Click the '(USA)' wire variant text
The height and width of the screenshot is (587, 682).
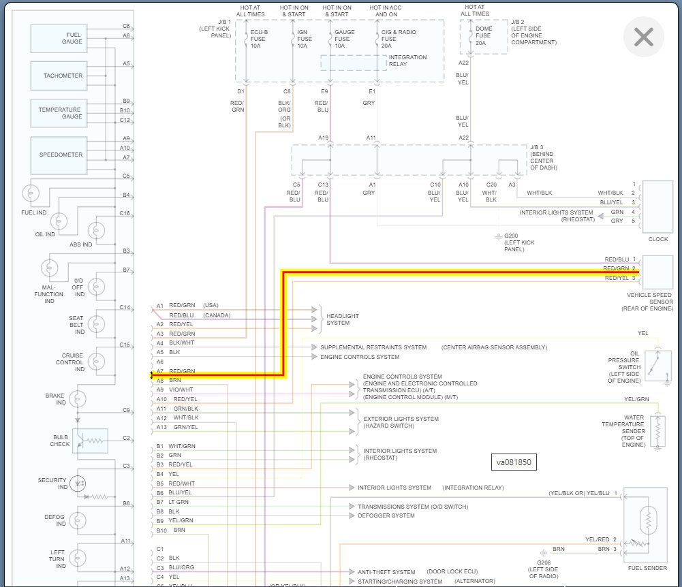pos(211,305)
